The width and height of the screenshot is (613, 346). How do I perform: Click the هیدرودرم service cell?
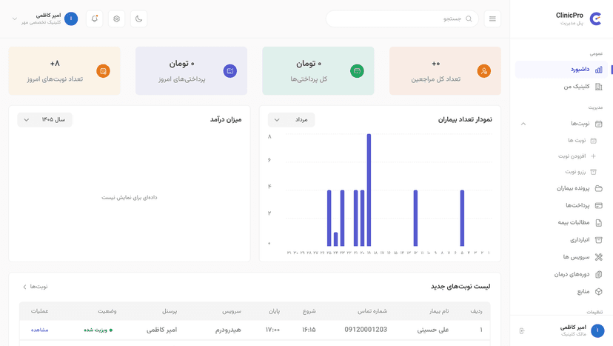(228, 330)
